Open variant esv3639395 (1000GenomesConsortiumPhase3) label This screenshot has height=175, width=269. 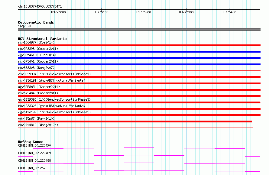54,99
